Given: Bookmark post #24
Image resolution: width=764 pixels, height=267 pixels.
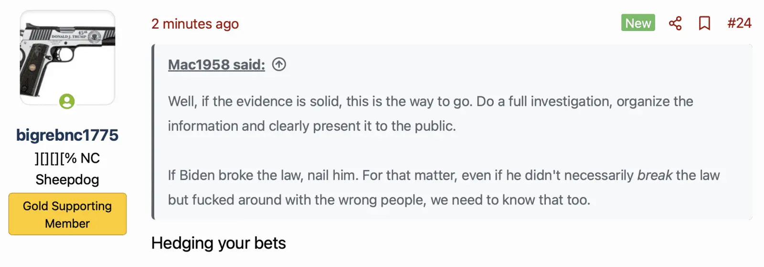Looking at the screenshot, I should click(x=704, y=23).
